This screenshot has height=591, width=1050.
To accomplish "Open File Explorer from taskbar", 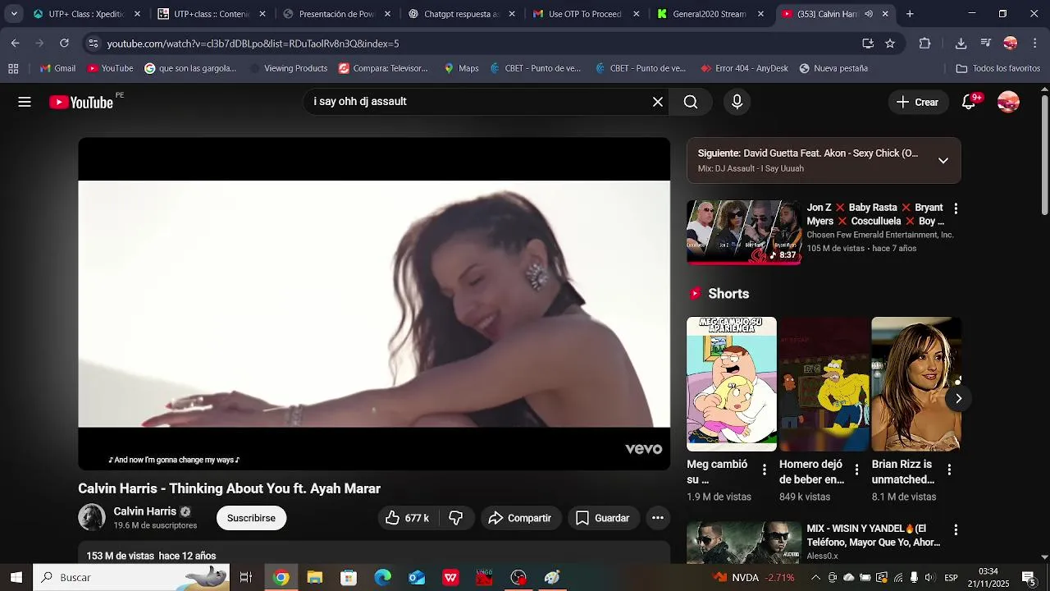I will pyautogui.click(x=315, y=577).
